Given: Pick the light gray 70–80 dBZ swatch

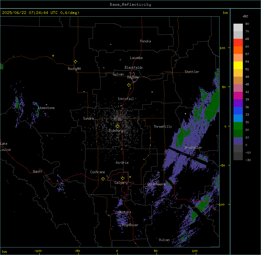Looking at the screenshot, I should [x=238, y=28].
